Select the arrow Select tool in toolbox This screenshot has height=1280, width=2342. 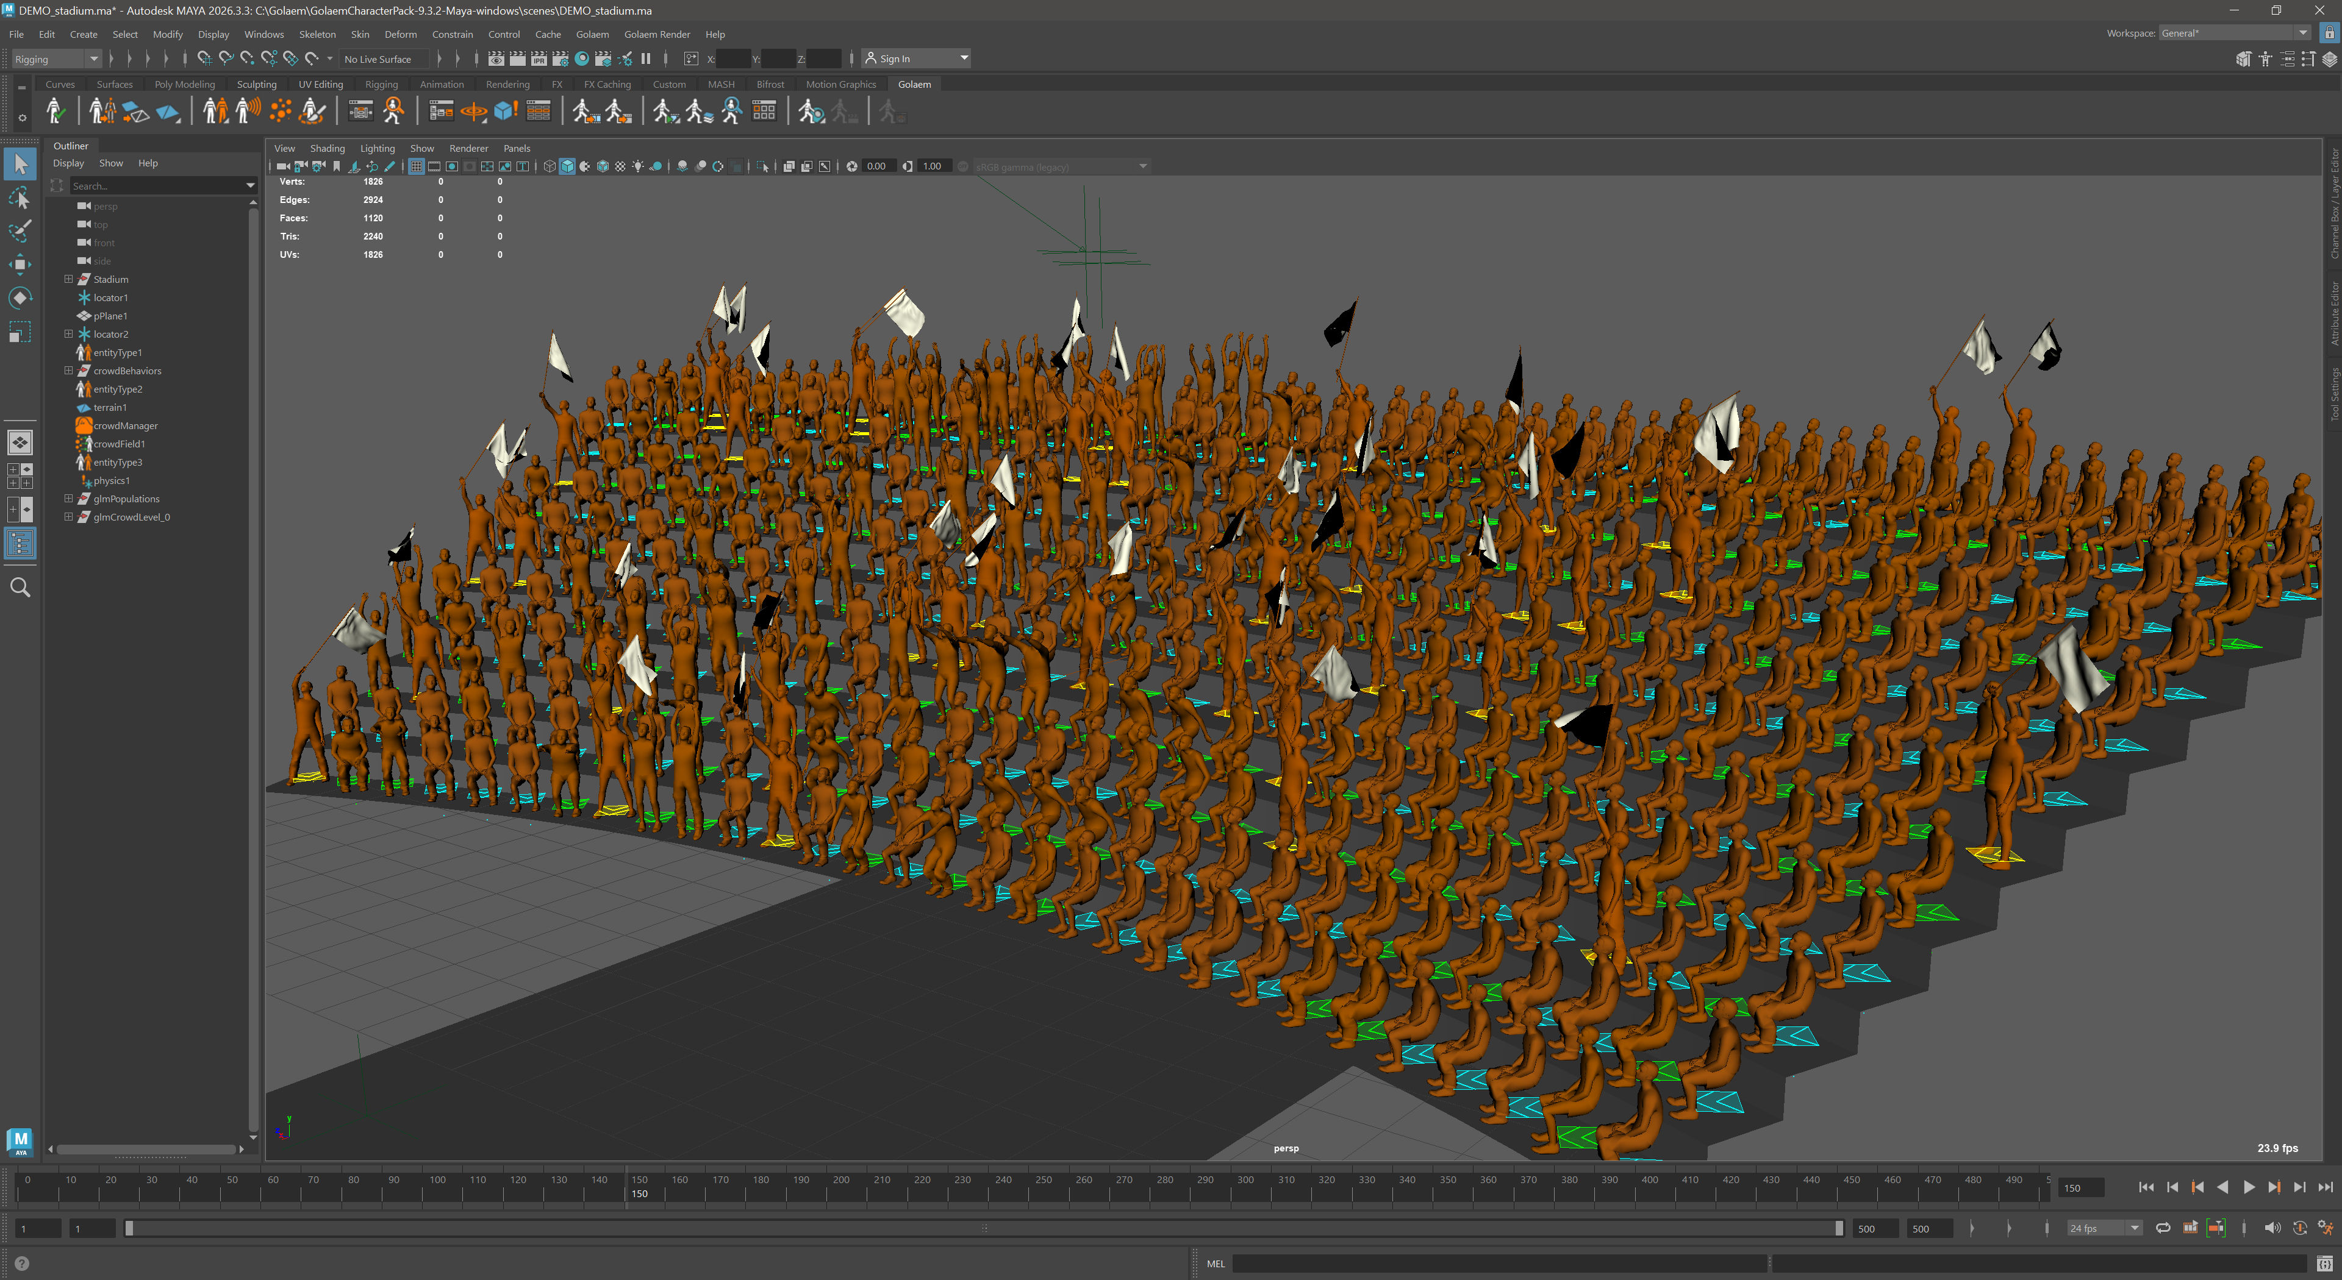pos(20,165)
